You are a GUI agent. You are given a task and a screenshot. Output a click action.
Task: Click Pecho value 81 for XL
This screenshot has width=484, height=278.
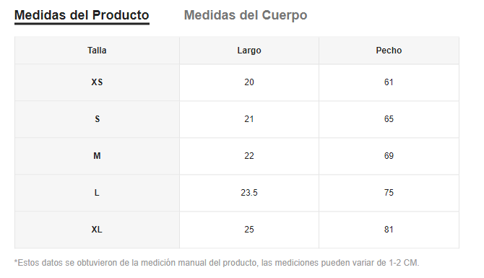click(x=389, y=230)
